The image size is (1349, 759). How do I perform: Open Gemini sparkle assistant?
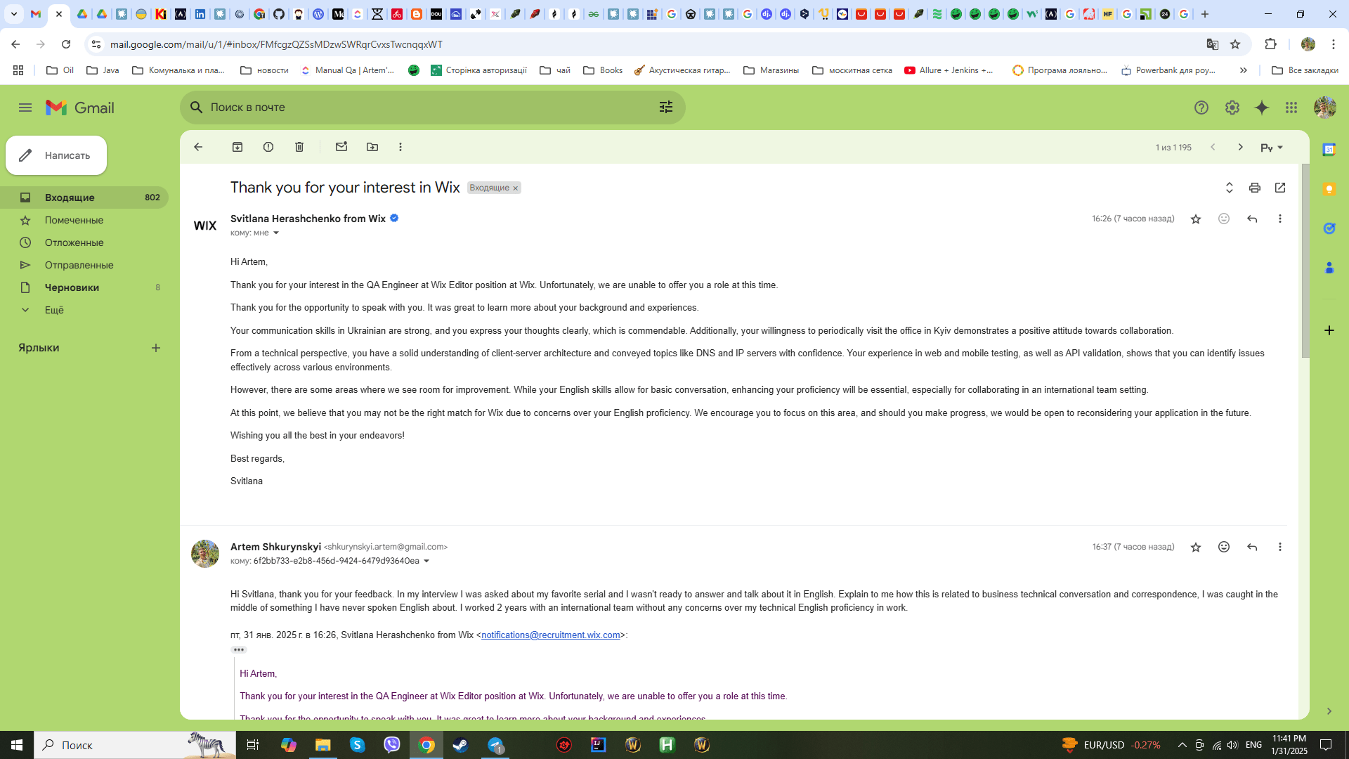(x=1262, y=108)
